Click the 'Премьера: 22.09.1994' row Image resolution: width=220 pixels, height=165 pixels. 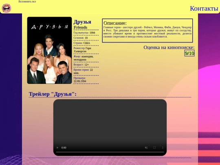pos(86,79)
